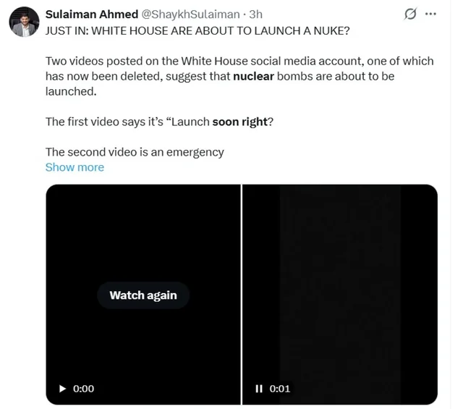Click the bold "soon right" text

(239, 122)
